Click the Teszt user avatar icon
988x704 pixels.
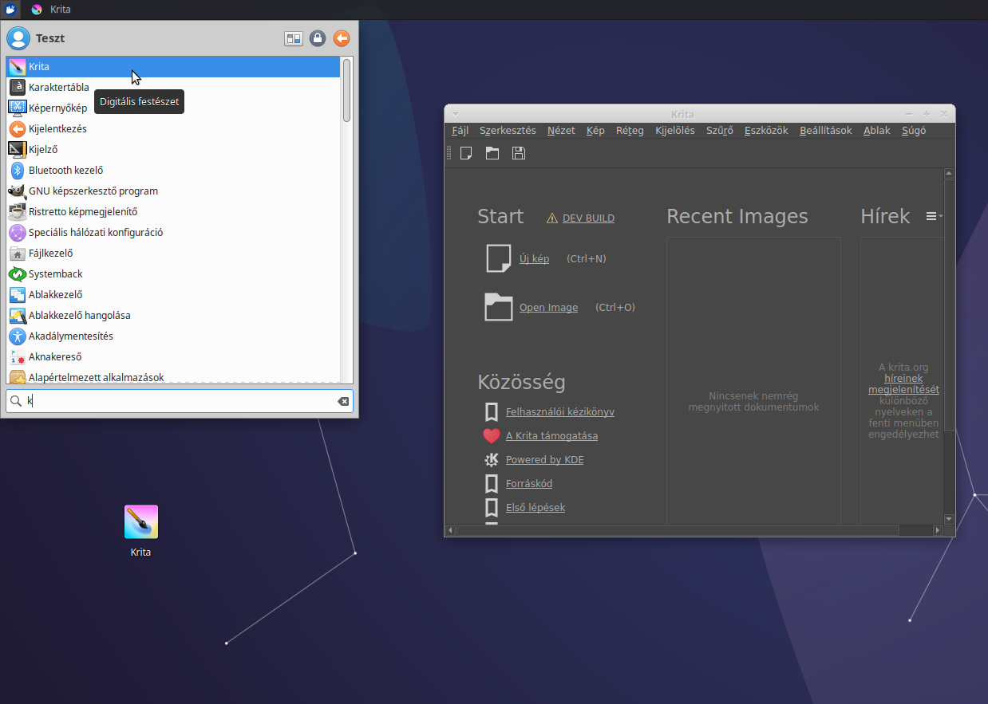pos(18,38)
